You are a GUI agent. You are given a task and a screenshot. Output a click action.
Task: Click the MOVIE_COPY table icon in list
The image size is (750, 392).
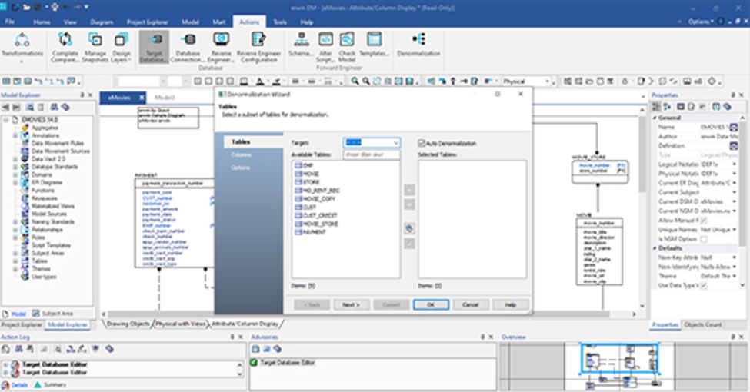pyautogui.click(x=298, y=199)
